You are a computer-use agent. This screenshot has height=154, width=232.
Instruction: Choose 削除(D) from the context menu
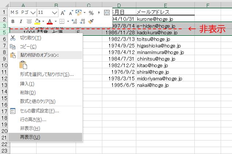click(x=45, y=93)
